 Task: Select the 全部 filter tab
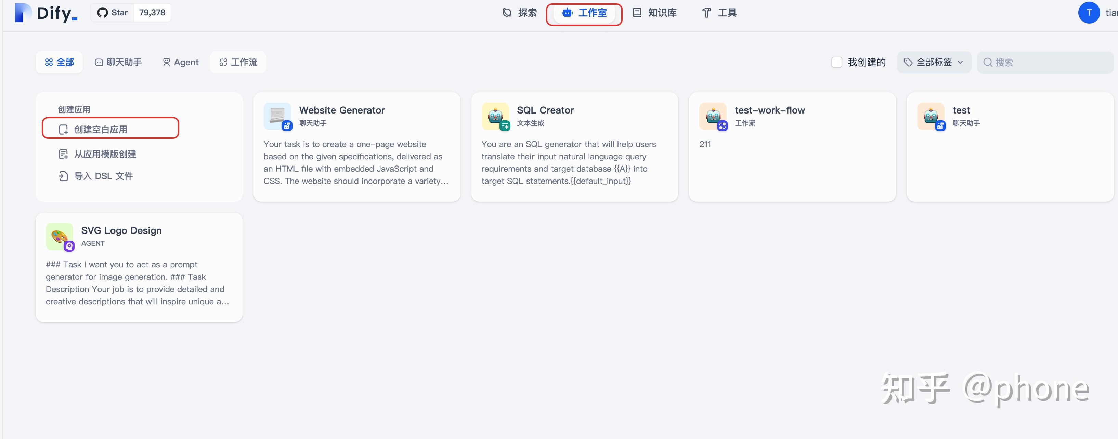point(60,63)
